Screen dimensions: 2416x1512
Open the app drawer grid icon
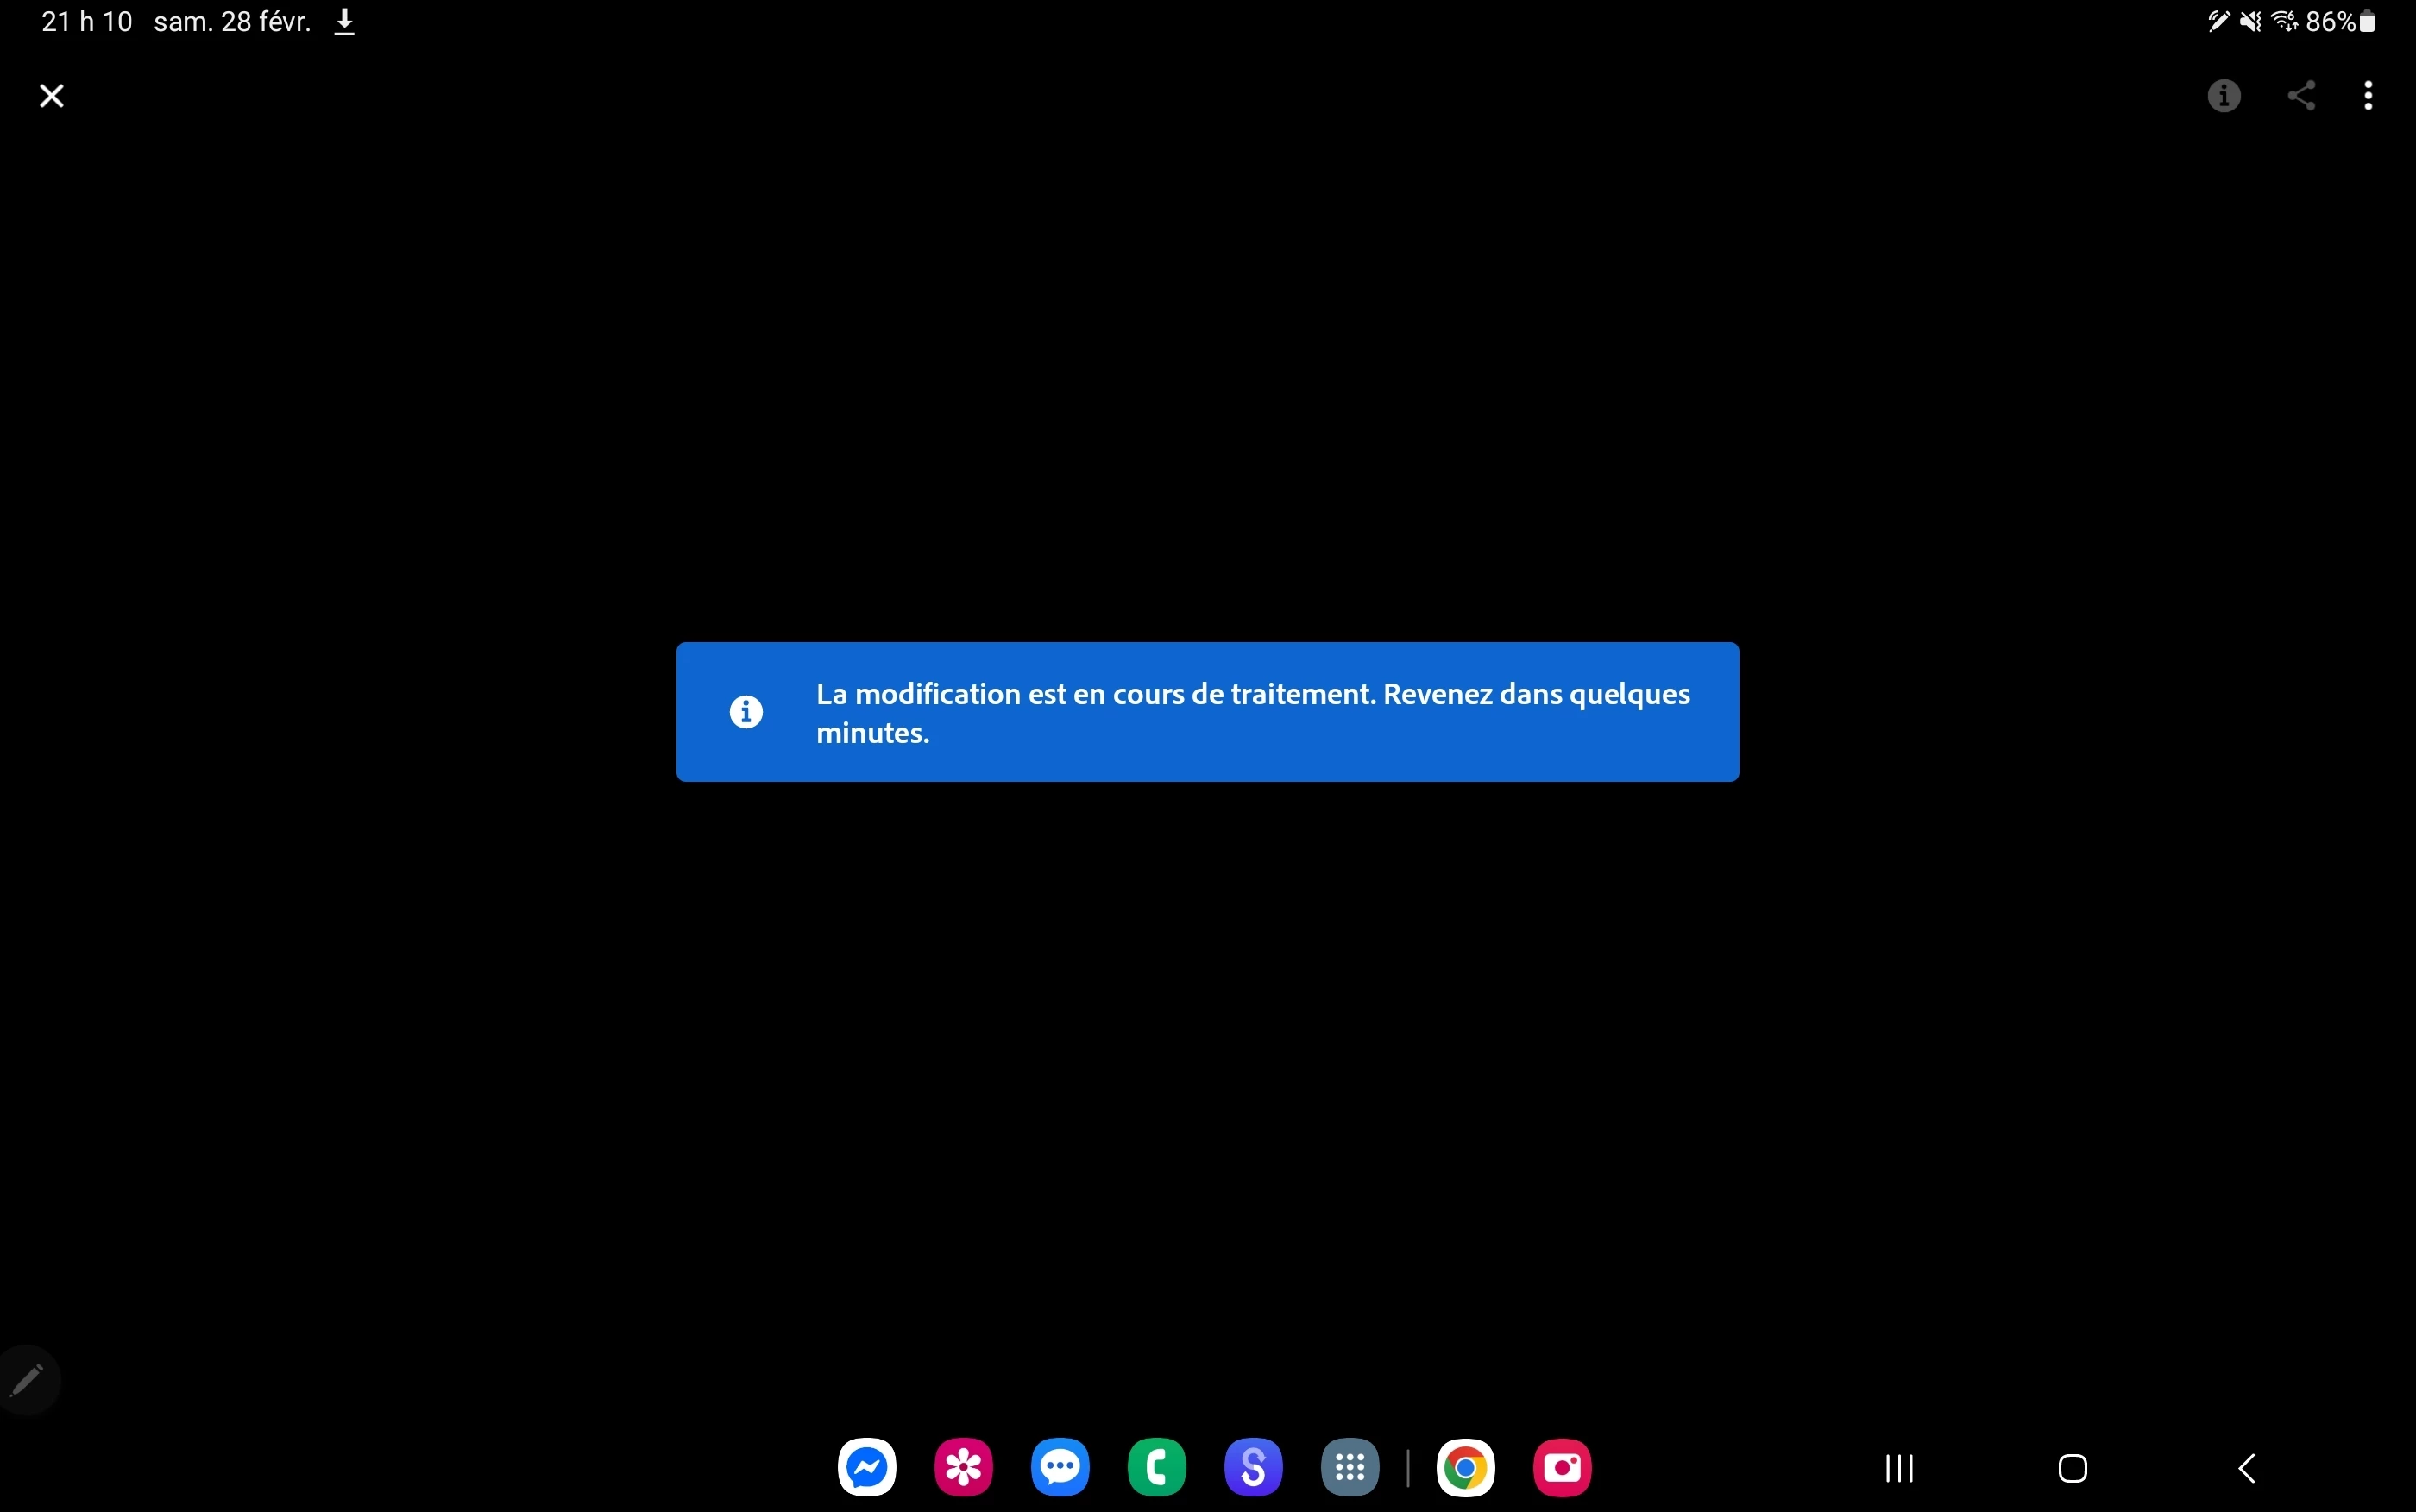click(1350, 1467)
